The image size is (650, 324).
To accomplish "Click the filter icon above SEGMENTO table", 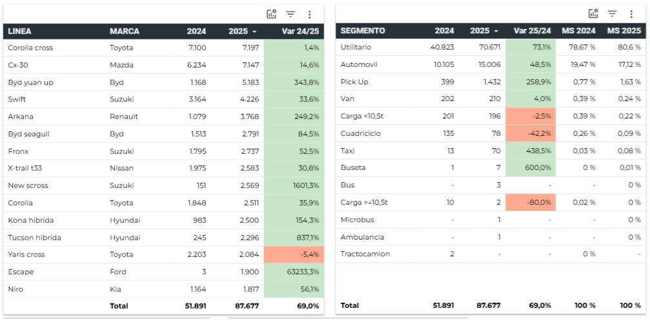I will [x=613, y=14].
